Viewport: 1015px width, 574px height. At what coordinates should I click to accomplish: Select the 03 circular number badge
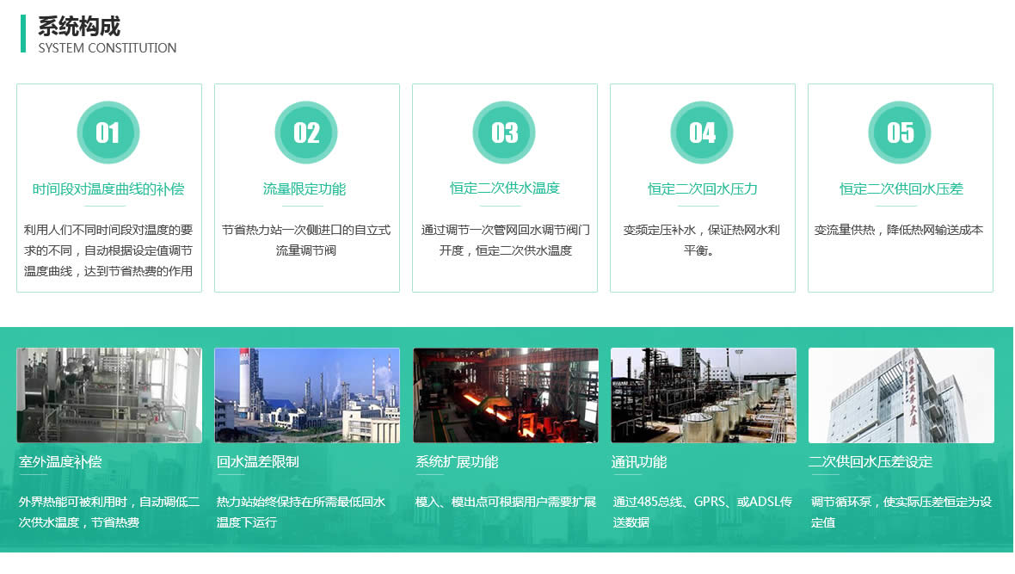pyautogui.click(x=504, y=133)
